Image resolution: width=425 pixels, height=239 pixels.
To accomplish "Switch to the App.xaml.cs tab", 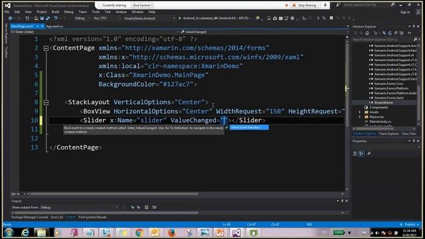I will [x=54, y=27].
